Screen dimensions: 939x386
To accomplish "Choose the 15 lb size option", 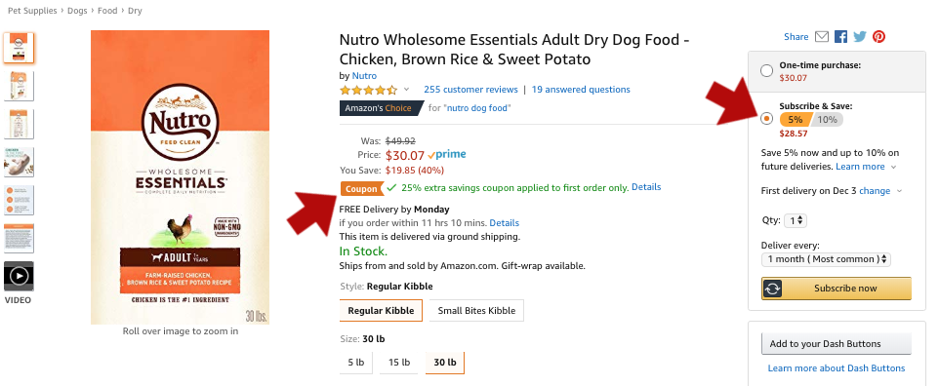I will click(399, 362).
